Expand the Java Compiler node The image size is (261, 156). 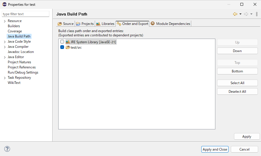click(5, 47)
